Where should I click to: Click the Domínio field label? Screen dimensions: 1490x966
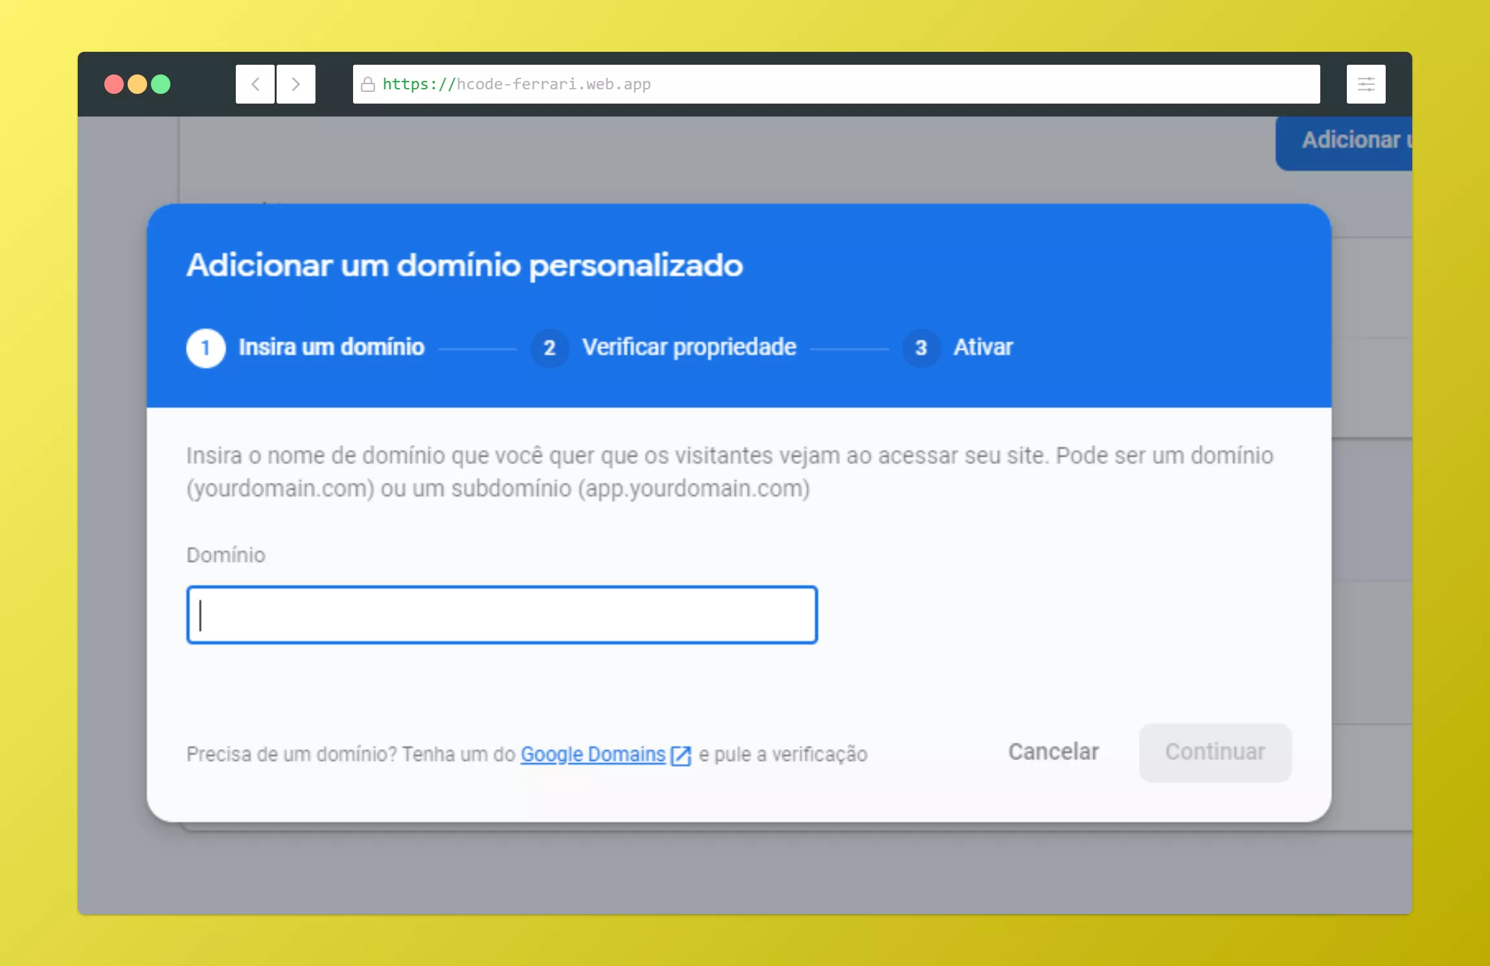[226, 555]
